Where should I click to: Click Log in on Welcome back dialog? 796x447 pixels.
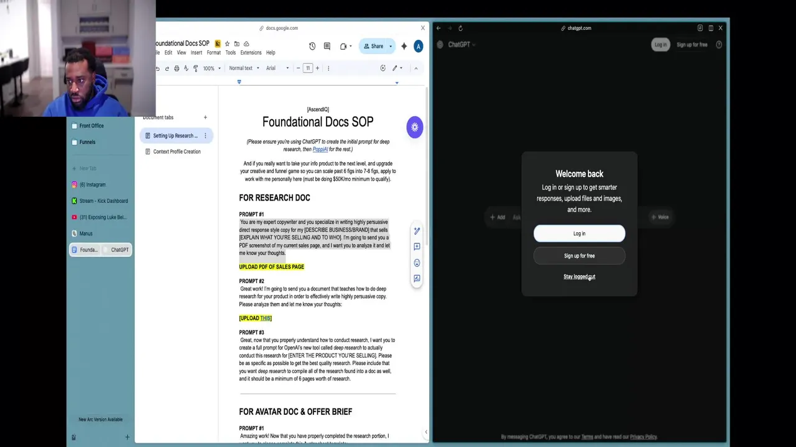(x=579, y=233)
